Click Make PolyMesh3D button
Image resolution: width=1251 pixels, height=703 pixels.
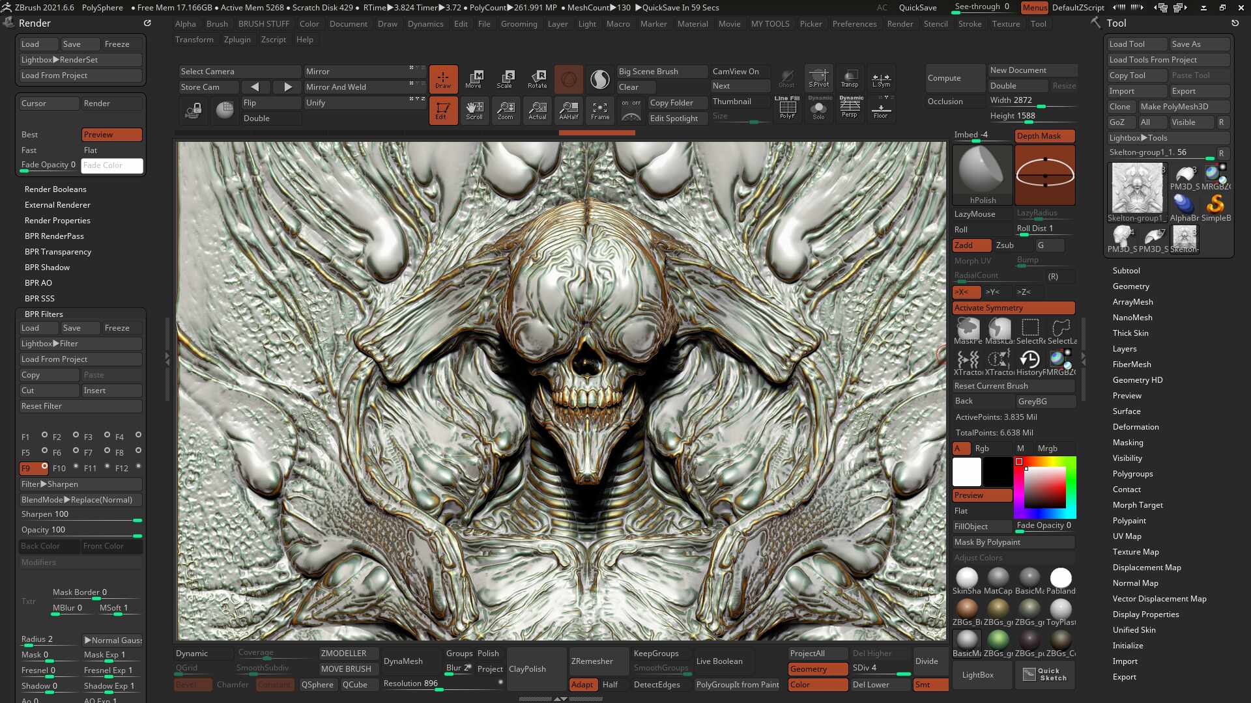[1184, 107]
